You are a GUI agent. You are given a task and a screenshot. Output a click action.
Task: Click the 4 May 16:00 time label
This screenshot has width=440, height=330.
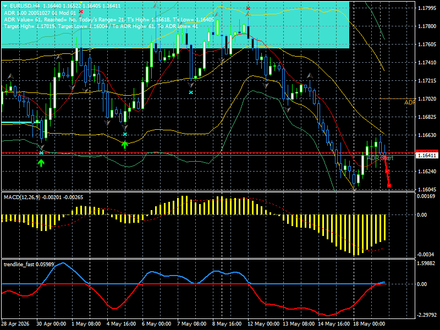pos(121,324)
